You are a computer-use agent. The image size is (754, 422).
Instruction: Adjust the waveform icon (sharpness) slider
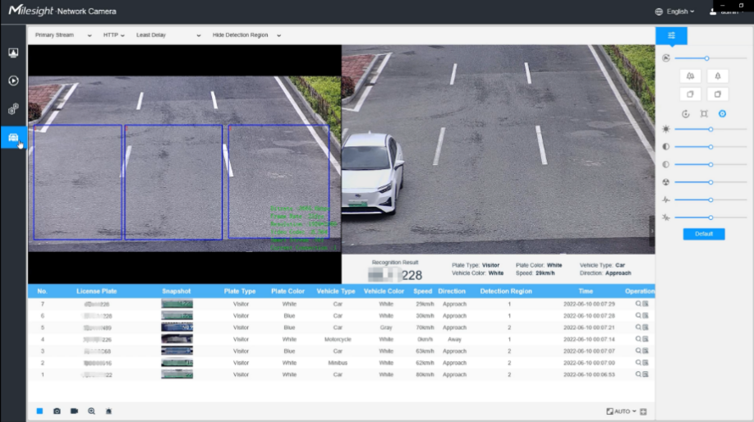(x=710, y=200)
